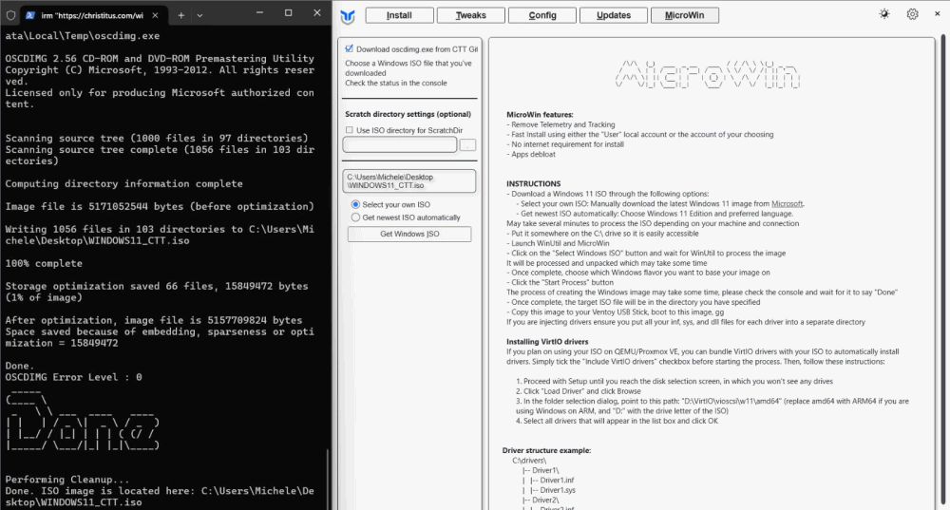Switch to the MicroWin tab
950x510 pixels.
(685, 15)
